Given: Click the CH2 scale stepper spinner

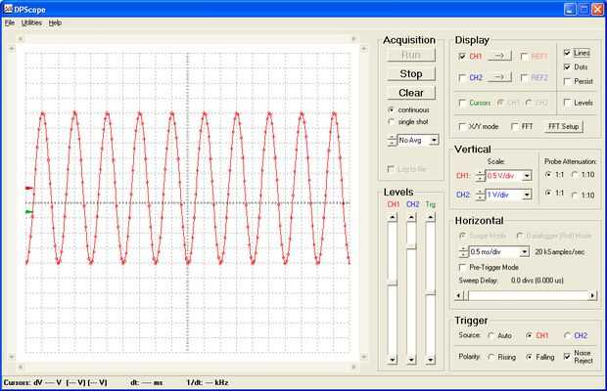Looking at the screenshot, I should coord(481,195).
